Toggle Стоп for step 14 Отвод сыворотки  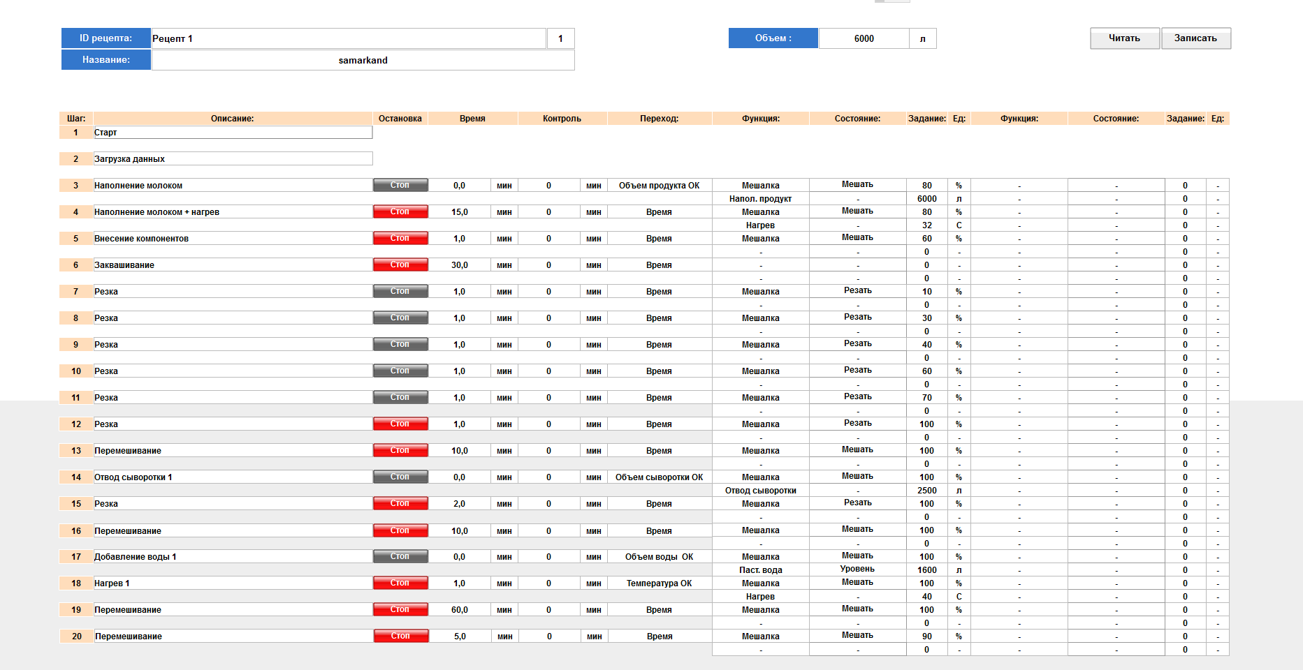(400, 477)
